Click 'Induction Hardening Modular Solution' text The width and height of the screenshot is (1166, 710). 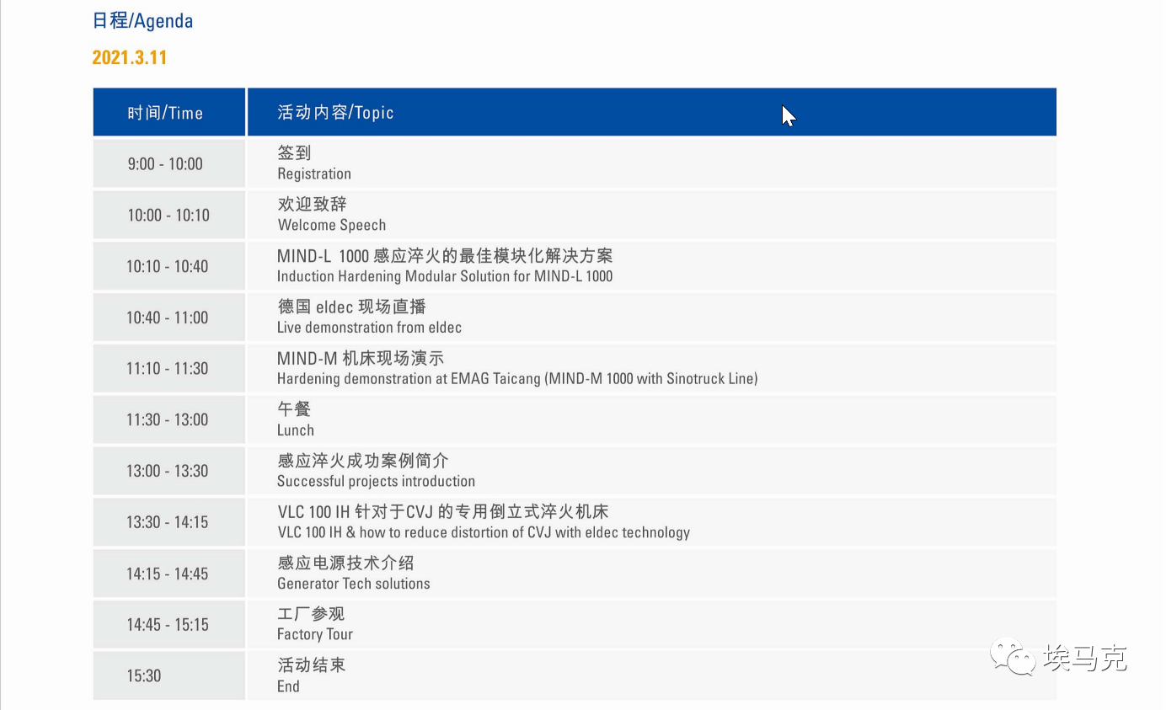click(x=393, y=276)
